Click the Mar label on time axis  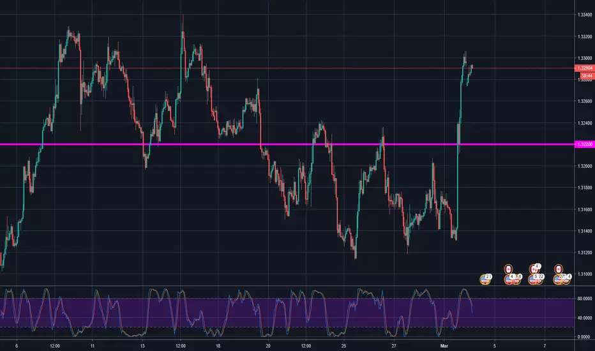coord(444,346)
